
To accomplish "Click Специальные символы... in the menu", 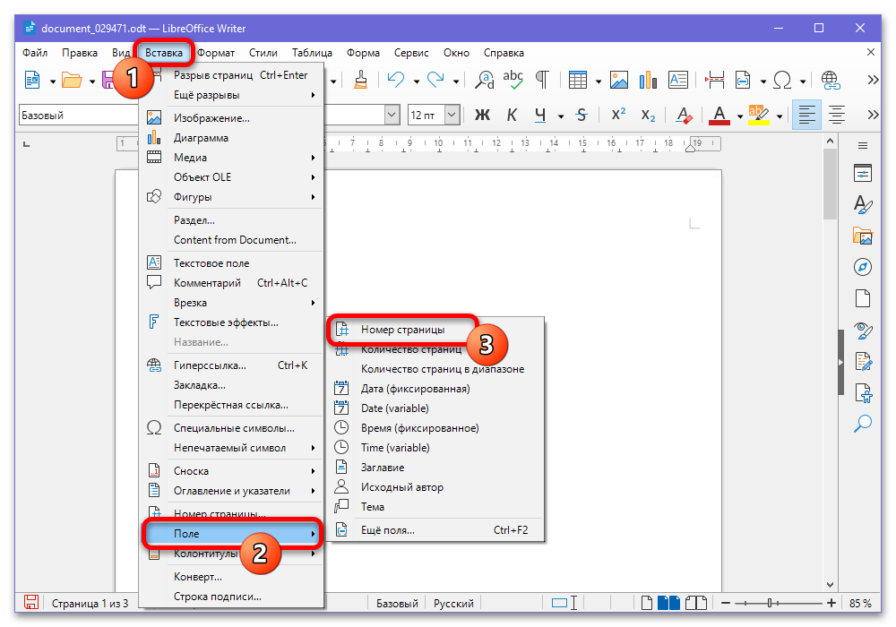I will click(x=231, y=428).
